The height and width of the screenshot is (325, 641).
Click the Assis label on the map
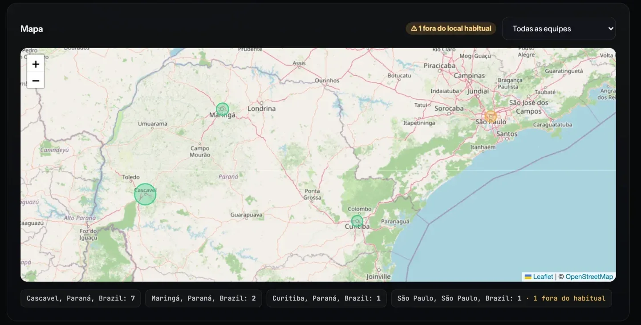click(299, 63)
